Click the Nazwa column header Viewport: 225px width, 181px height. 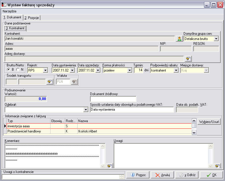135,121
